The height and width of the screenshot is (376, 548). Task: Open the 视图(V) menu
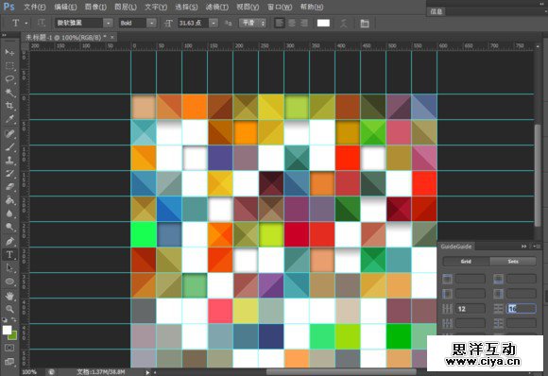(x=248, y=7)
